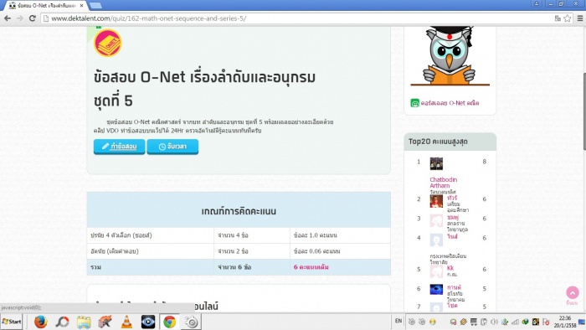The width and height of the screenshot is (586, 330).
Task: Open the Windows Start menu
Action: [x=12, y=322]
